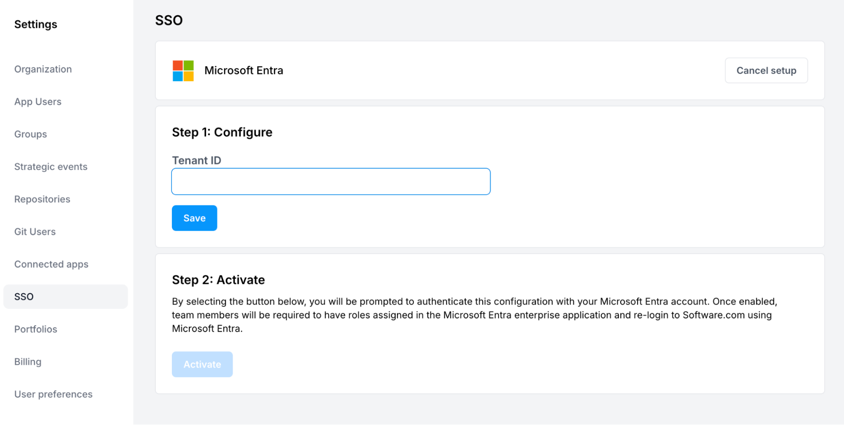Click the Step 2: Activate heading
This screenshot has height=425, width=844.
click(218, 280)
